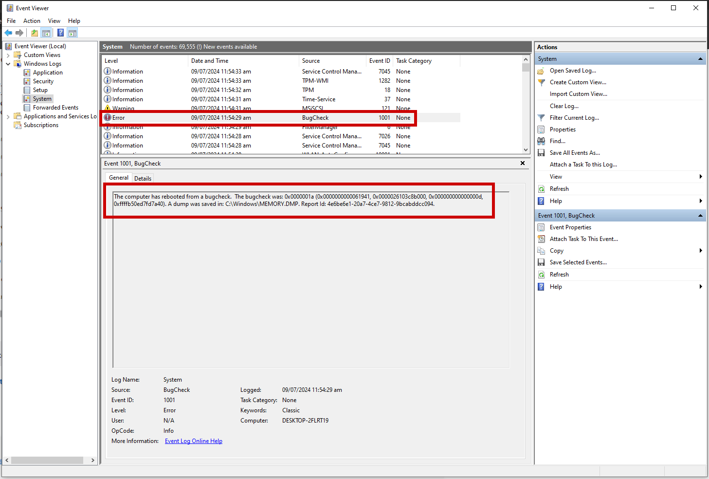709x479 pixels.
Task: Collapse the Event 1001, BugCheck actions section
Action: coord(700,216)
